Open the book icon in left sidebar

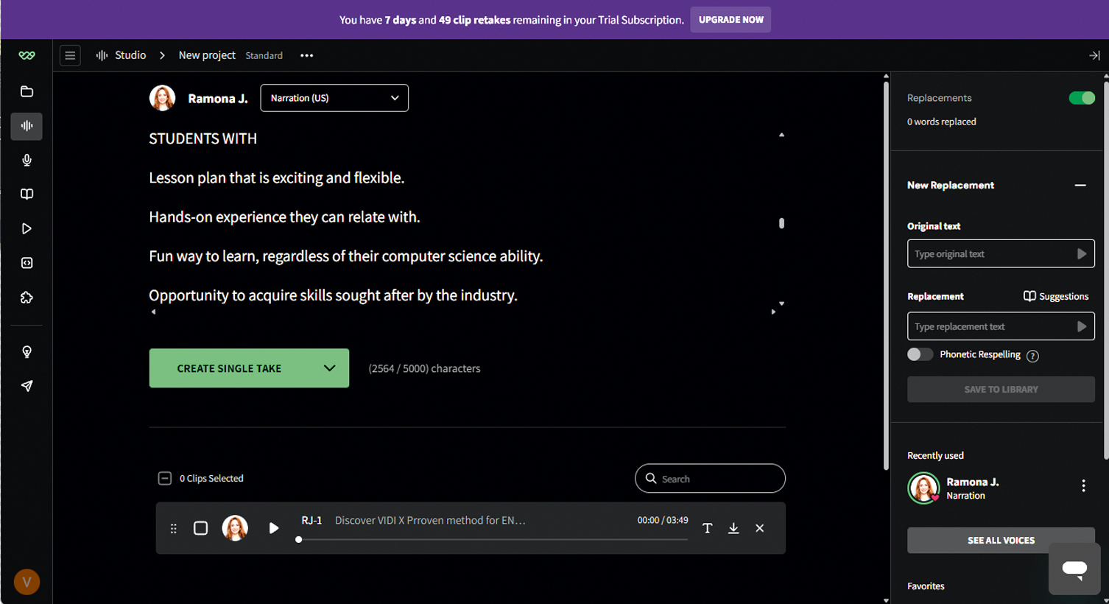[27, 194]
